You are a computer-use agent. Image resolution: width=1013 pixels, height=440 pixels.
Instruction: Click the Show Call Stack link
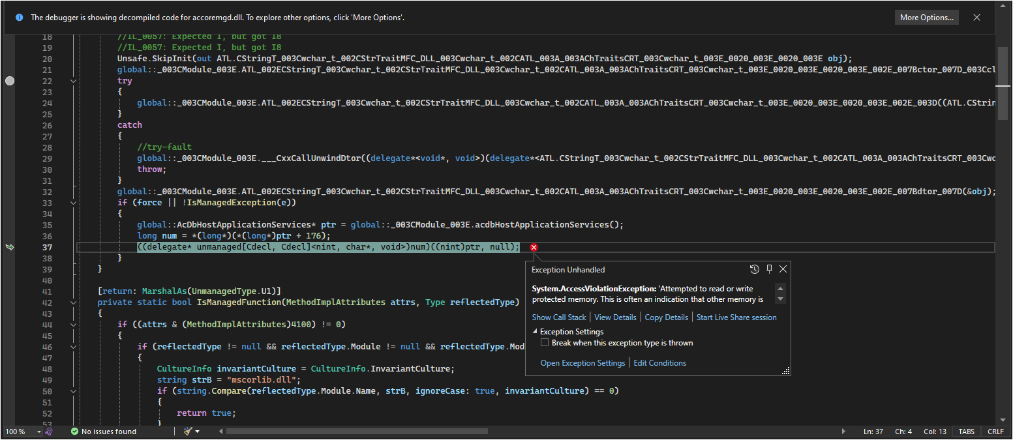(558, 317)
